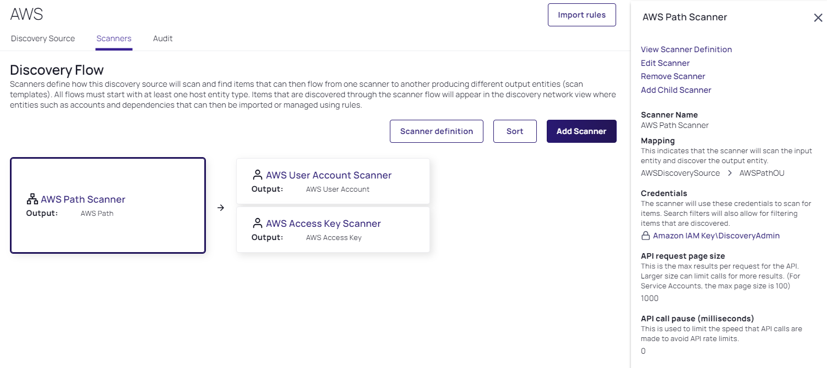
Task: Click the lock icon beside Amazon IAM Key
Action: coord(646,236)
